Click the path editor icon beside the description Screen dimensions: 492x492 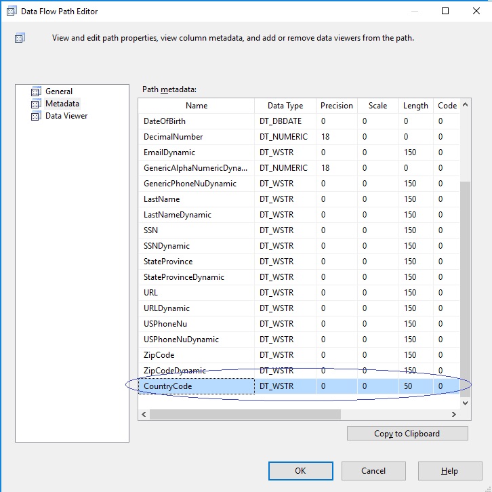tap(20, 38)
